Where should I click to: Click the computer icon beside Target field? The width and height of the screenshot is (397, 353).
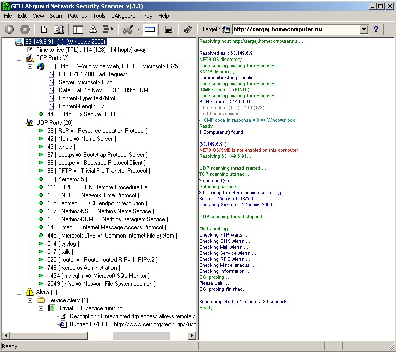coord(226,29)
